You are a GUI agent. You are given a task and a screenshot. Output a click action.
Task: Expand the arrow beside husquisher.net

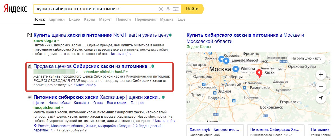[x=62, y=108]
